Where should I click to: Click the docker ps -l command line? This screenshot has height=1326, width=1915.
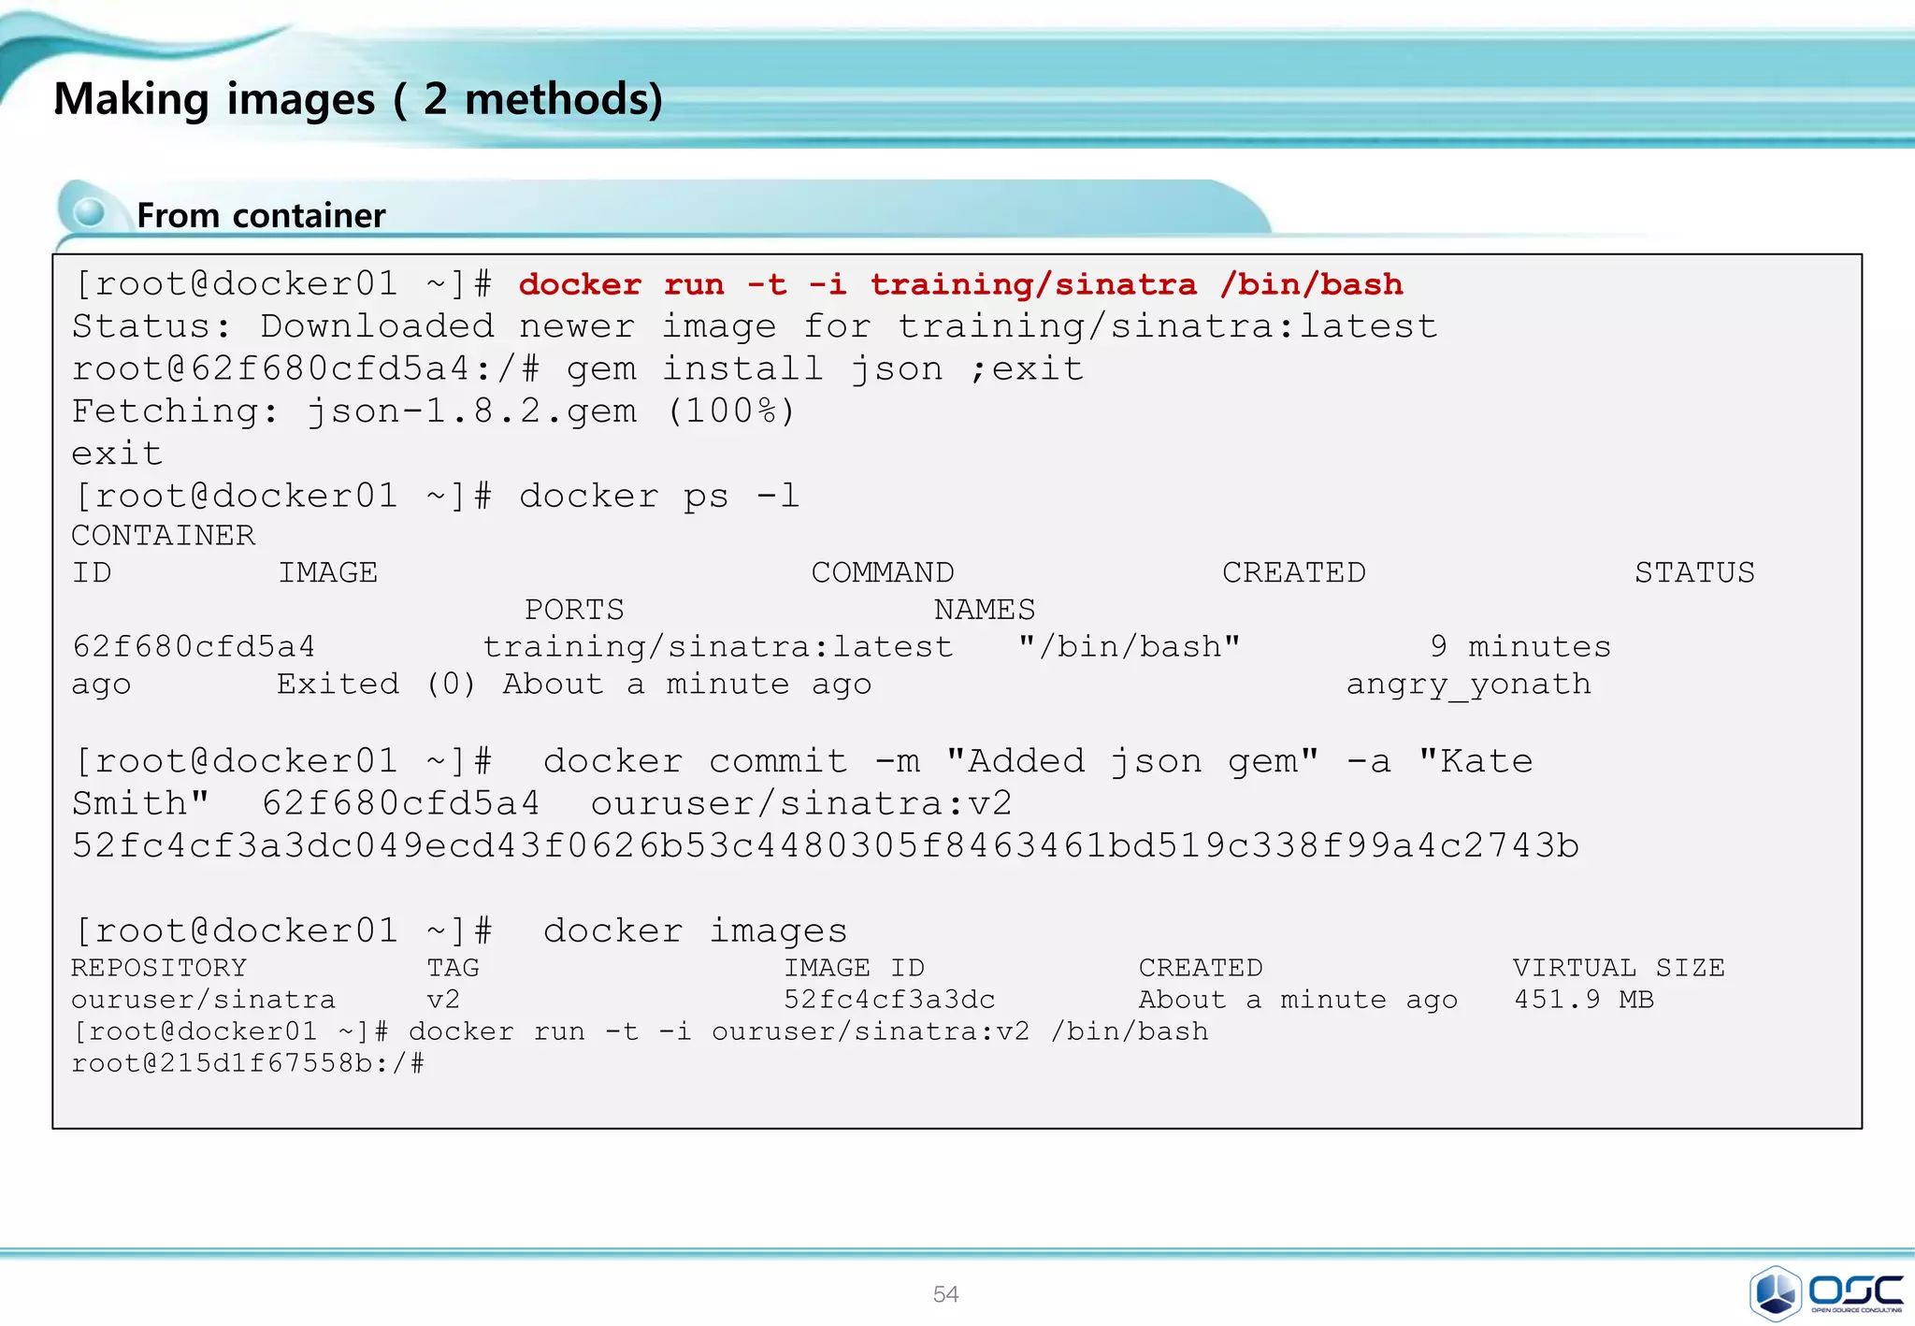click(x=436, y=496)
